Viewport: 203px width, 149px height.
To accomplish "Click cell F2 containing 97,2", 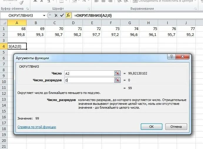I will point(111,35).
